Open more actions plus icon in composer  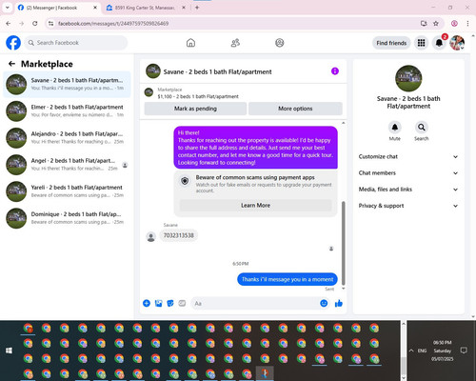147,303
